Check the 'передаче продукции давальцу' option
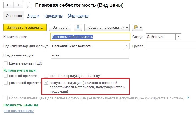 point(46,76)
